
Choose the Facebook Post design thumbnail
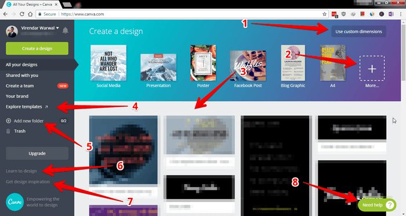[x=248, y=66]
